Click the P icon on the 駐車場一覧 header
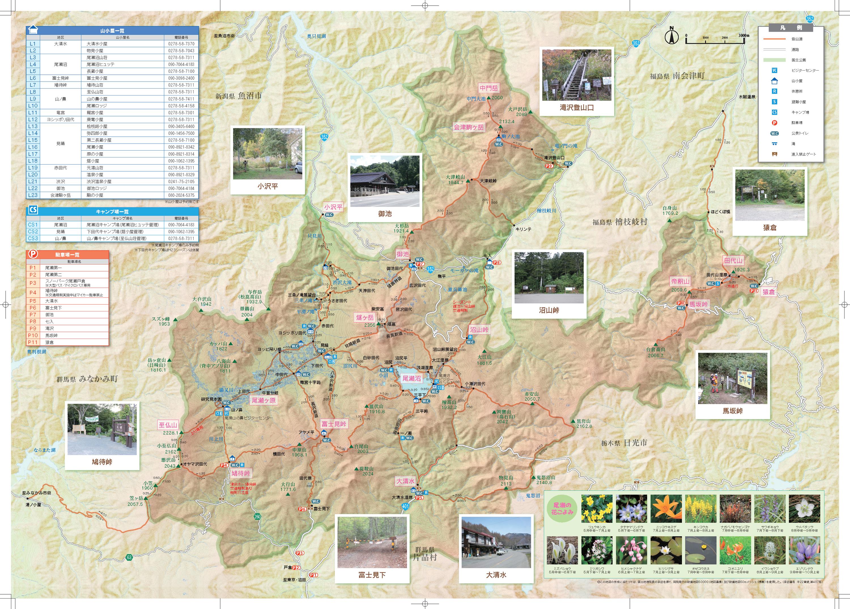Viewport: 850px width, 609px height. [x=33, y=254]
